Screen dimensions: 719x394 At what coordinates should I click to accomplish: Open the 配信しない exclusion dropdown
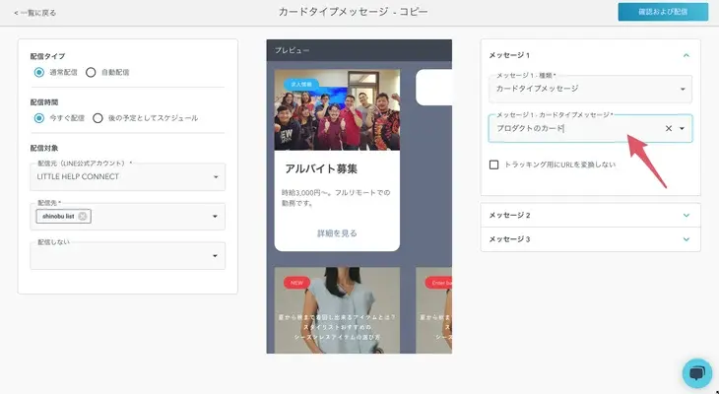(215, 256)
